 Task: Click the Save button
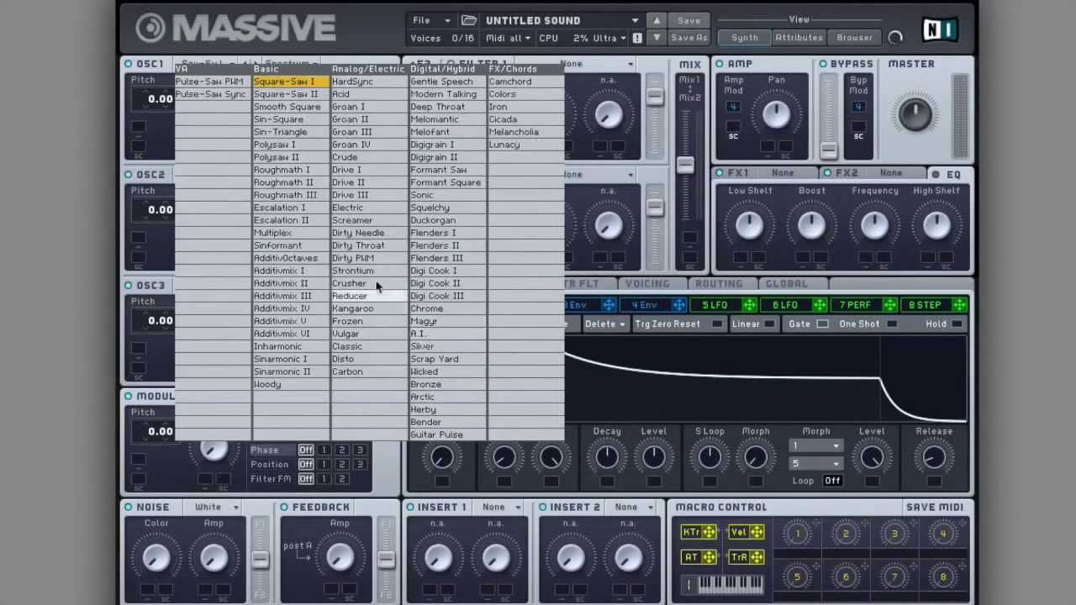[688, 20]
